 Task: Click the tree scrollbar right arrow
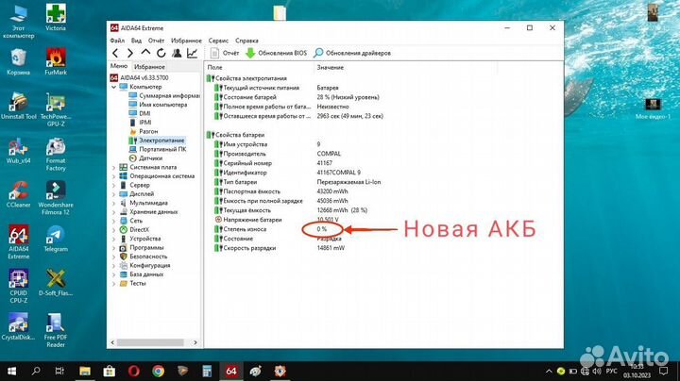pyautogui.click(x=195, y=342)
